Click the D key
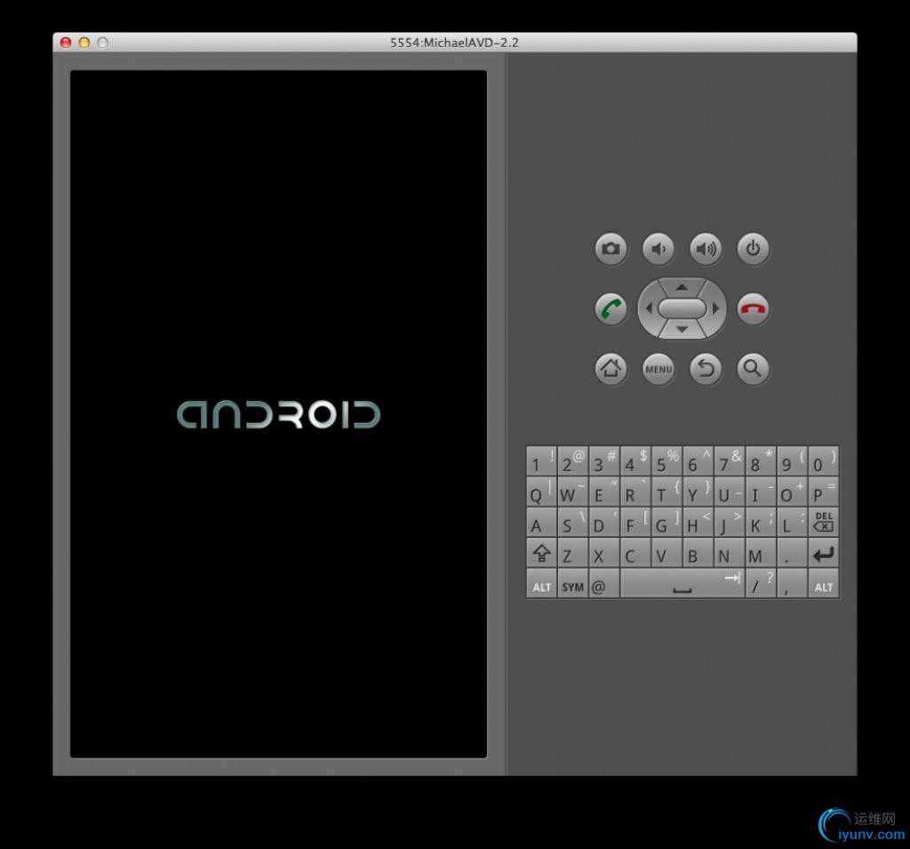Image resolution: width=910 pixels, height=849 pixels. tap(604, 522)
